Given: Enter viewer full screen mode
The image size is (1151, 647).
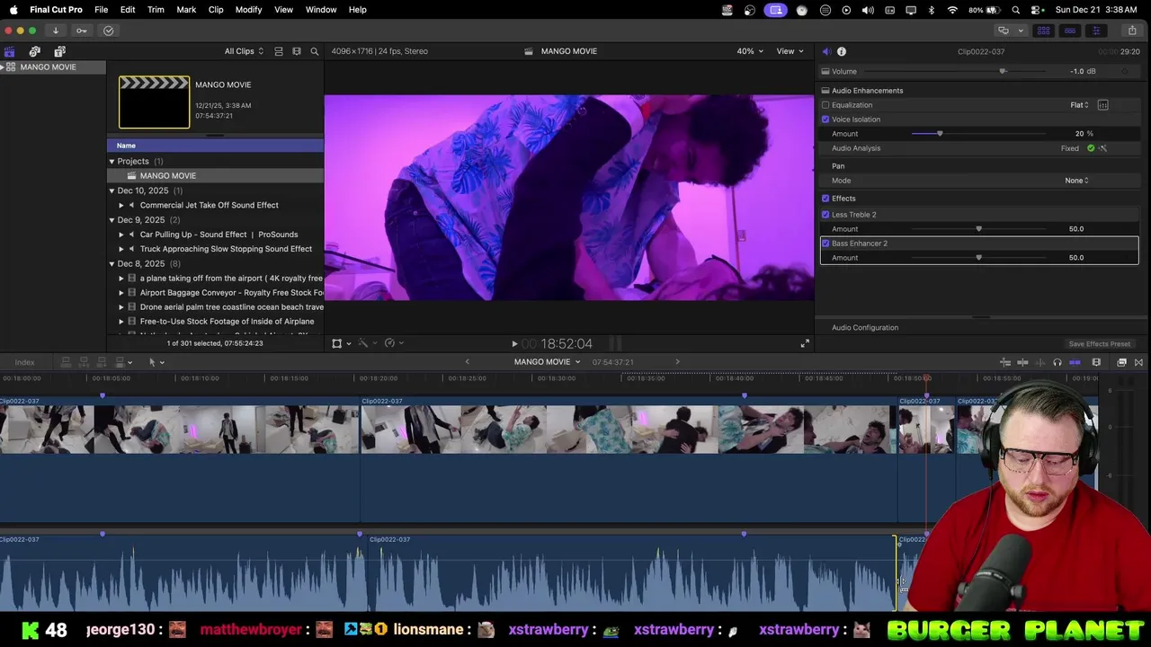Looking at the screenshot, I should [805, 343].
